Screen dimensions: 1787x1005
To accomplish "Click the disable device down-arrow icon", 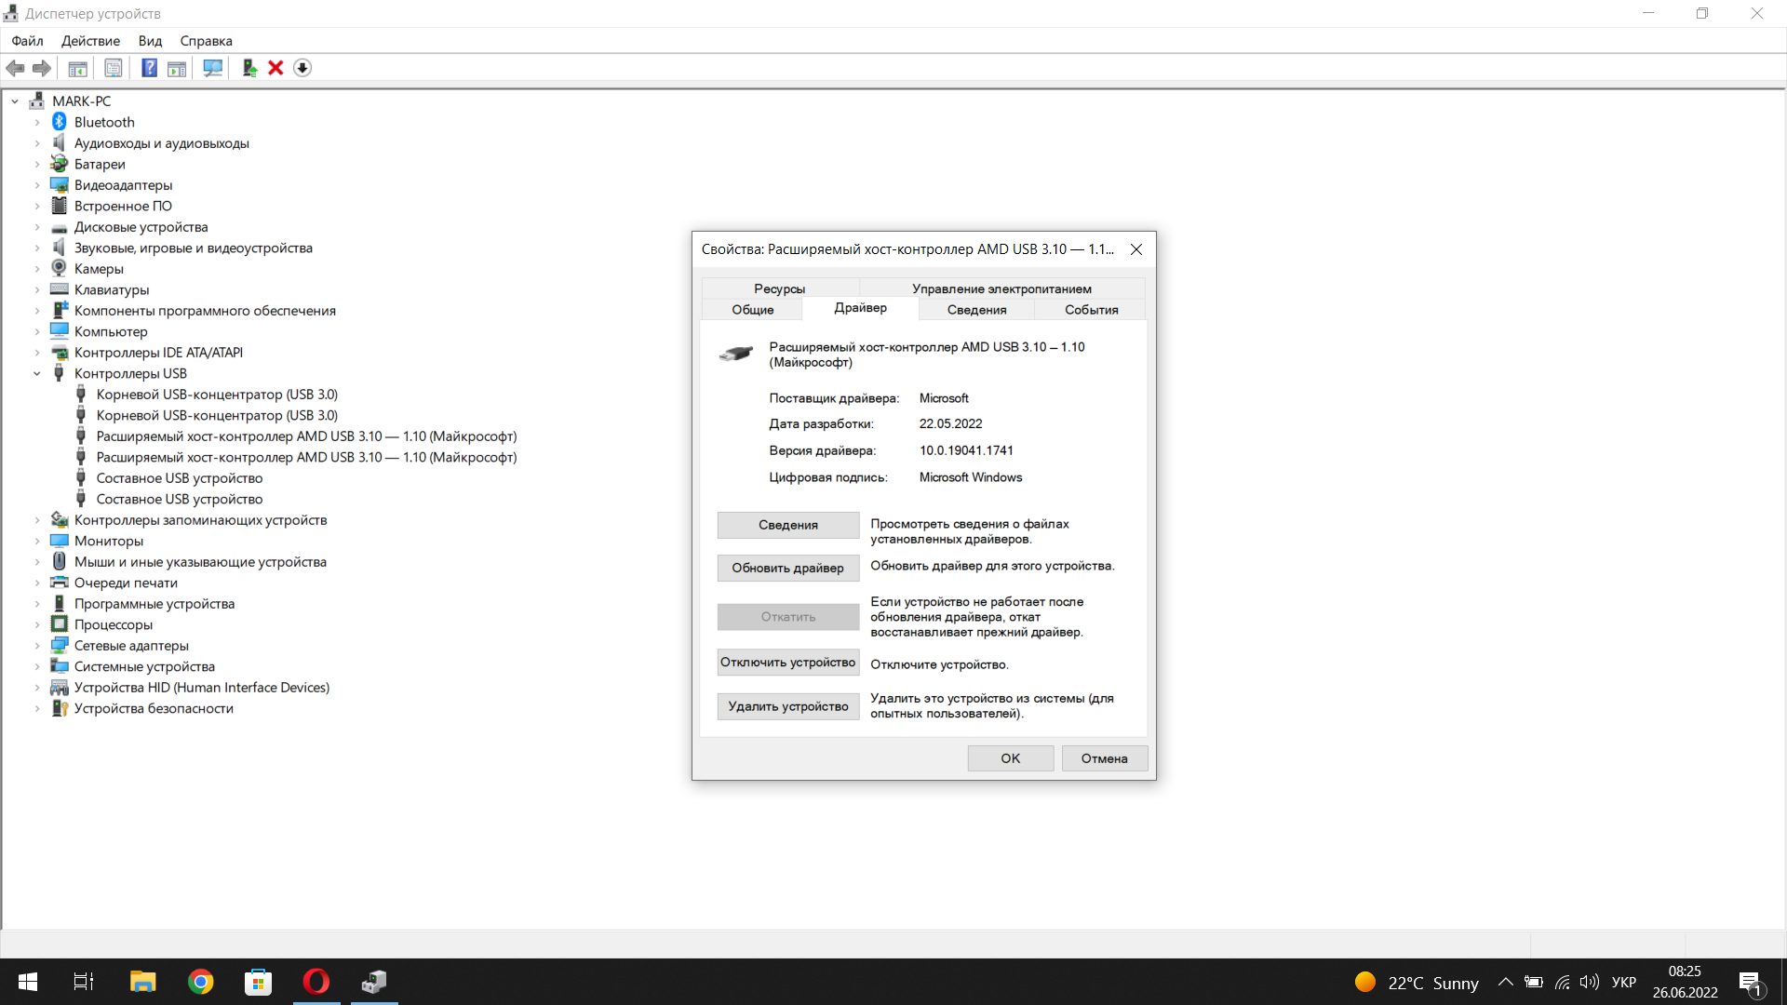I will [302, 68].
